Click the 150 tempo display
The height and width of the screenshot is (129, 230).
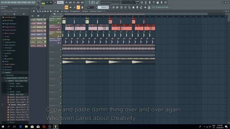coord(60,3)
